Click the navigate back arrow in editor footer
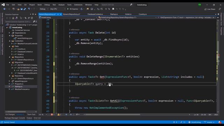Image resolution: width=224 pixels, height=126 pixels. 66,114
